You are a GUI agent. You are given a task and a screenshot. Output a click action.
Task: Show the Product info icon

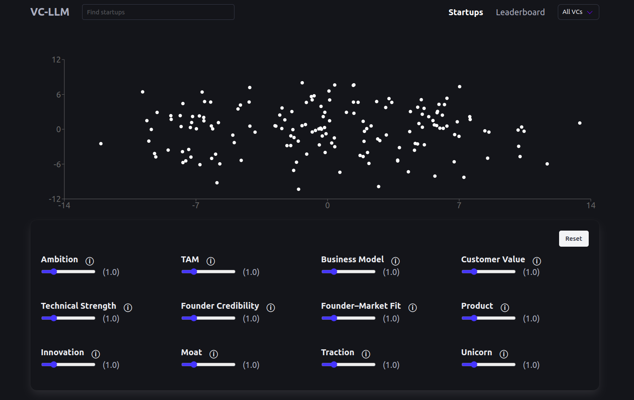pyautogui.click(x=505, y=307)
